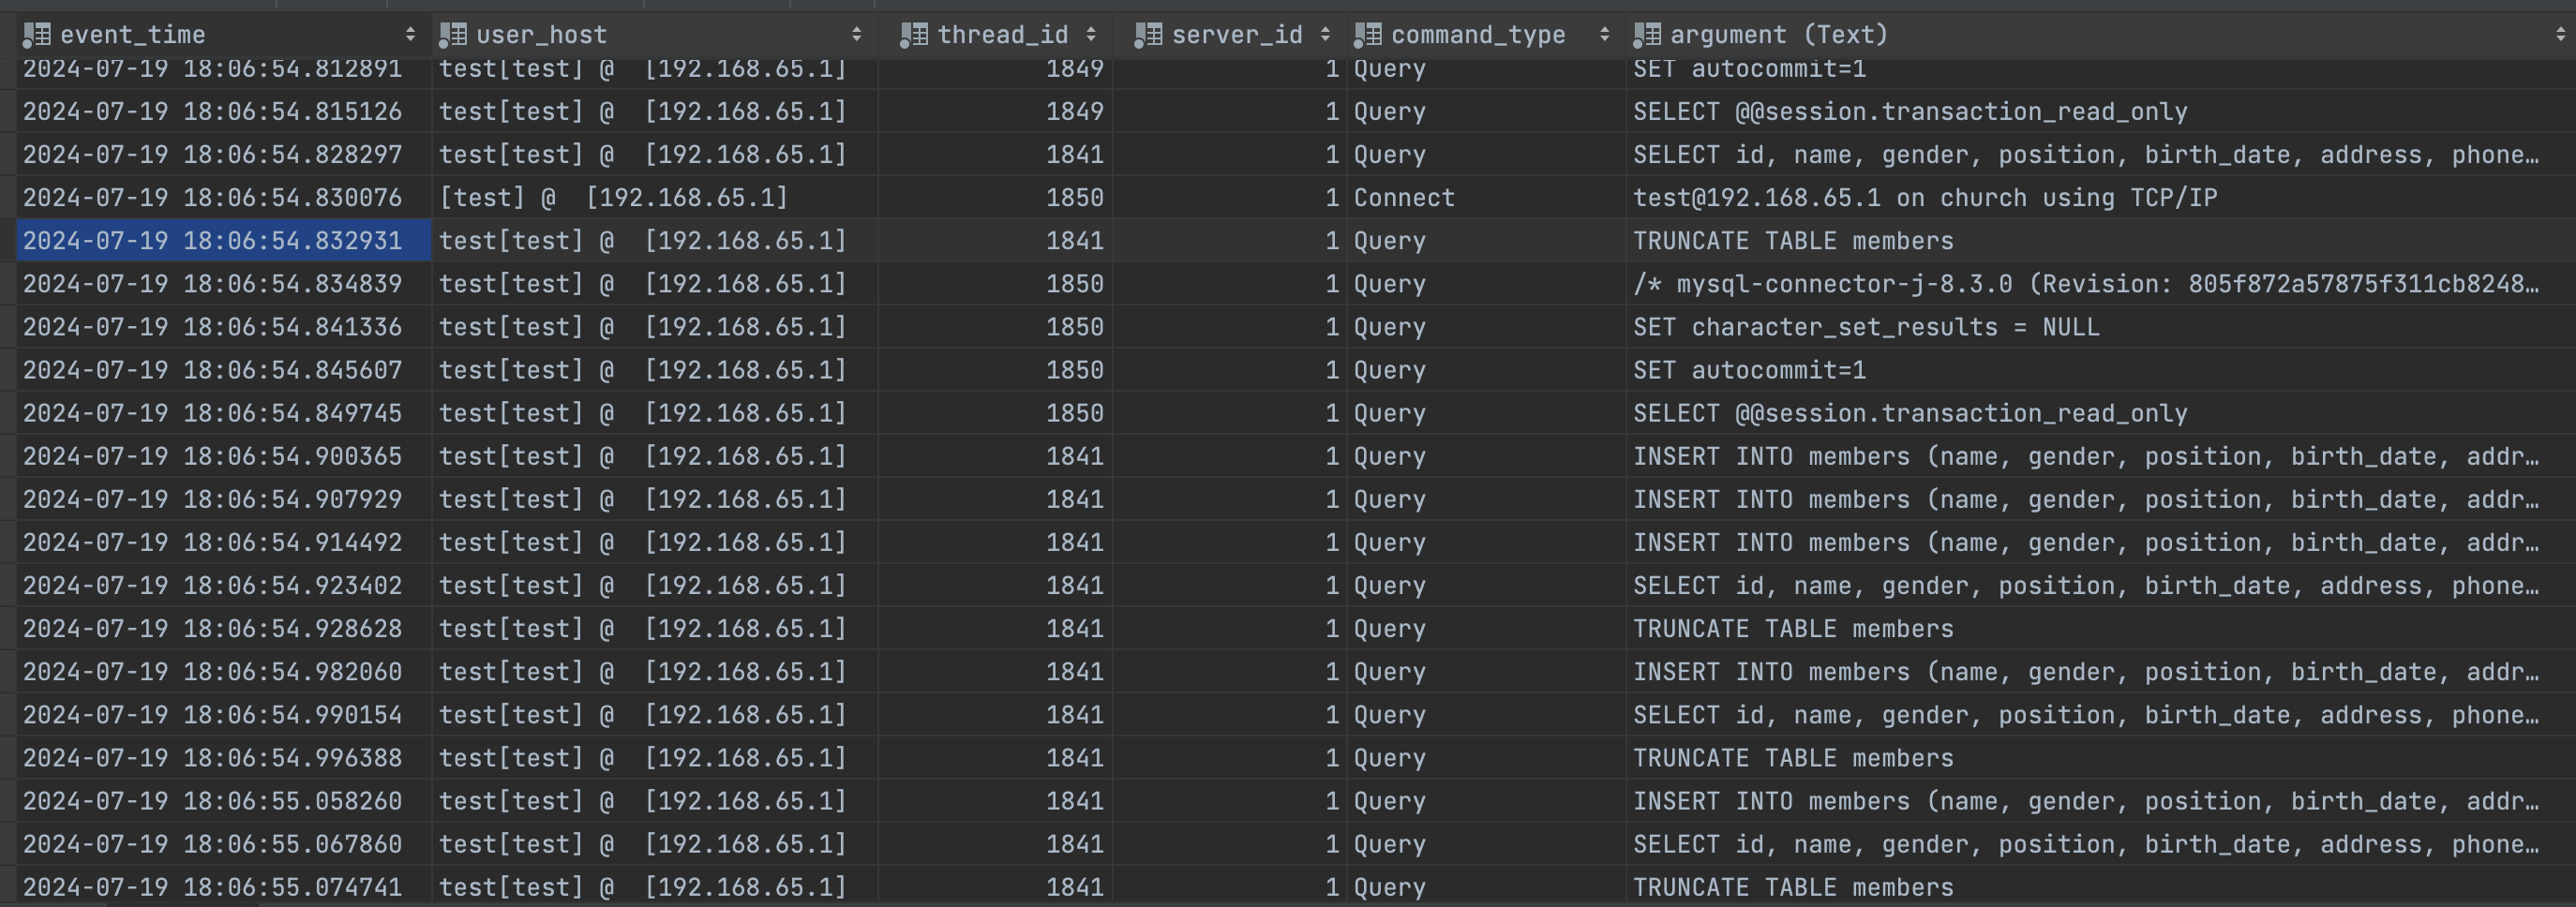
Task: Click event_time cell 18:06:54.845607
Action: (224, 370)
